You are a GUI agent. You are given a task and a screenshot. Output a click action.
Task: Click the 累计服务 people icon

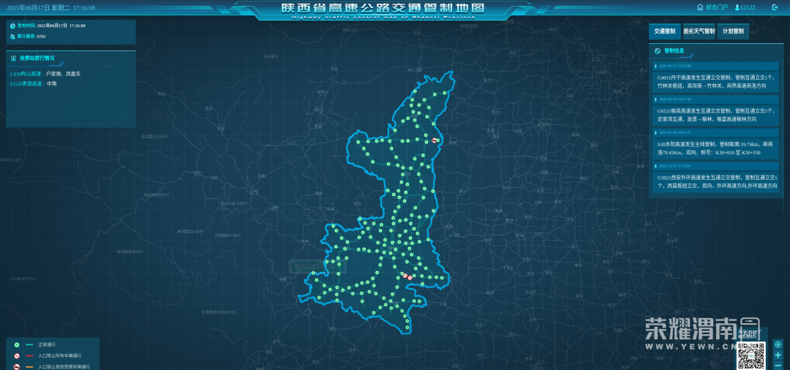pyautogui.click(x=12, y=35)
